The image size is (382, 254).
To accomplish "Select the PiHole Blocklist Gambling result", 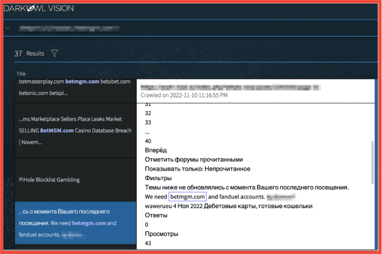I will (75, 180).
